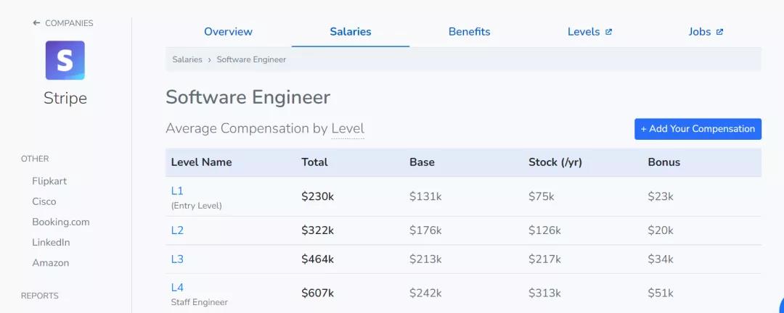Click the $313k stock value
Viewport: 784px width, 313px height.
click(x=544, y=293)
